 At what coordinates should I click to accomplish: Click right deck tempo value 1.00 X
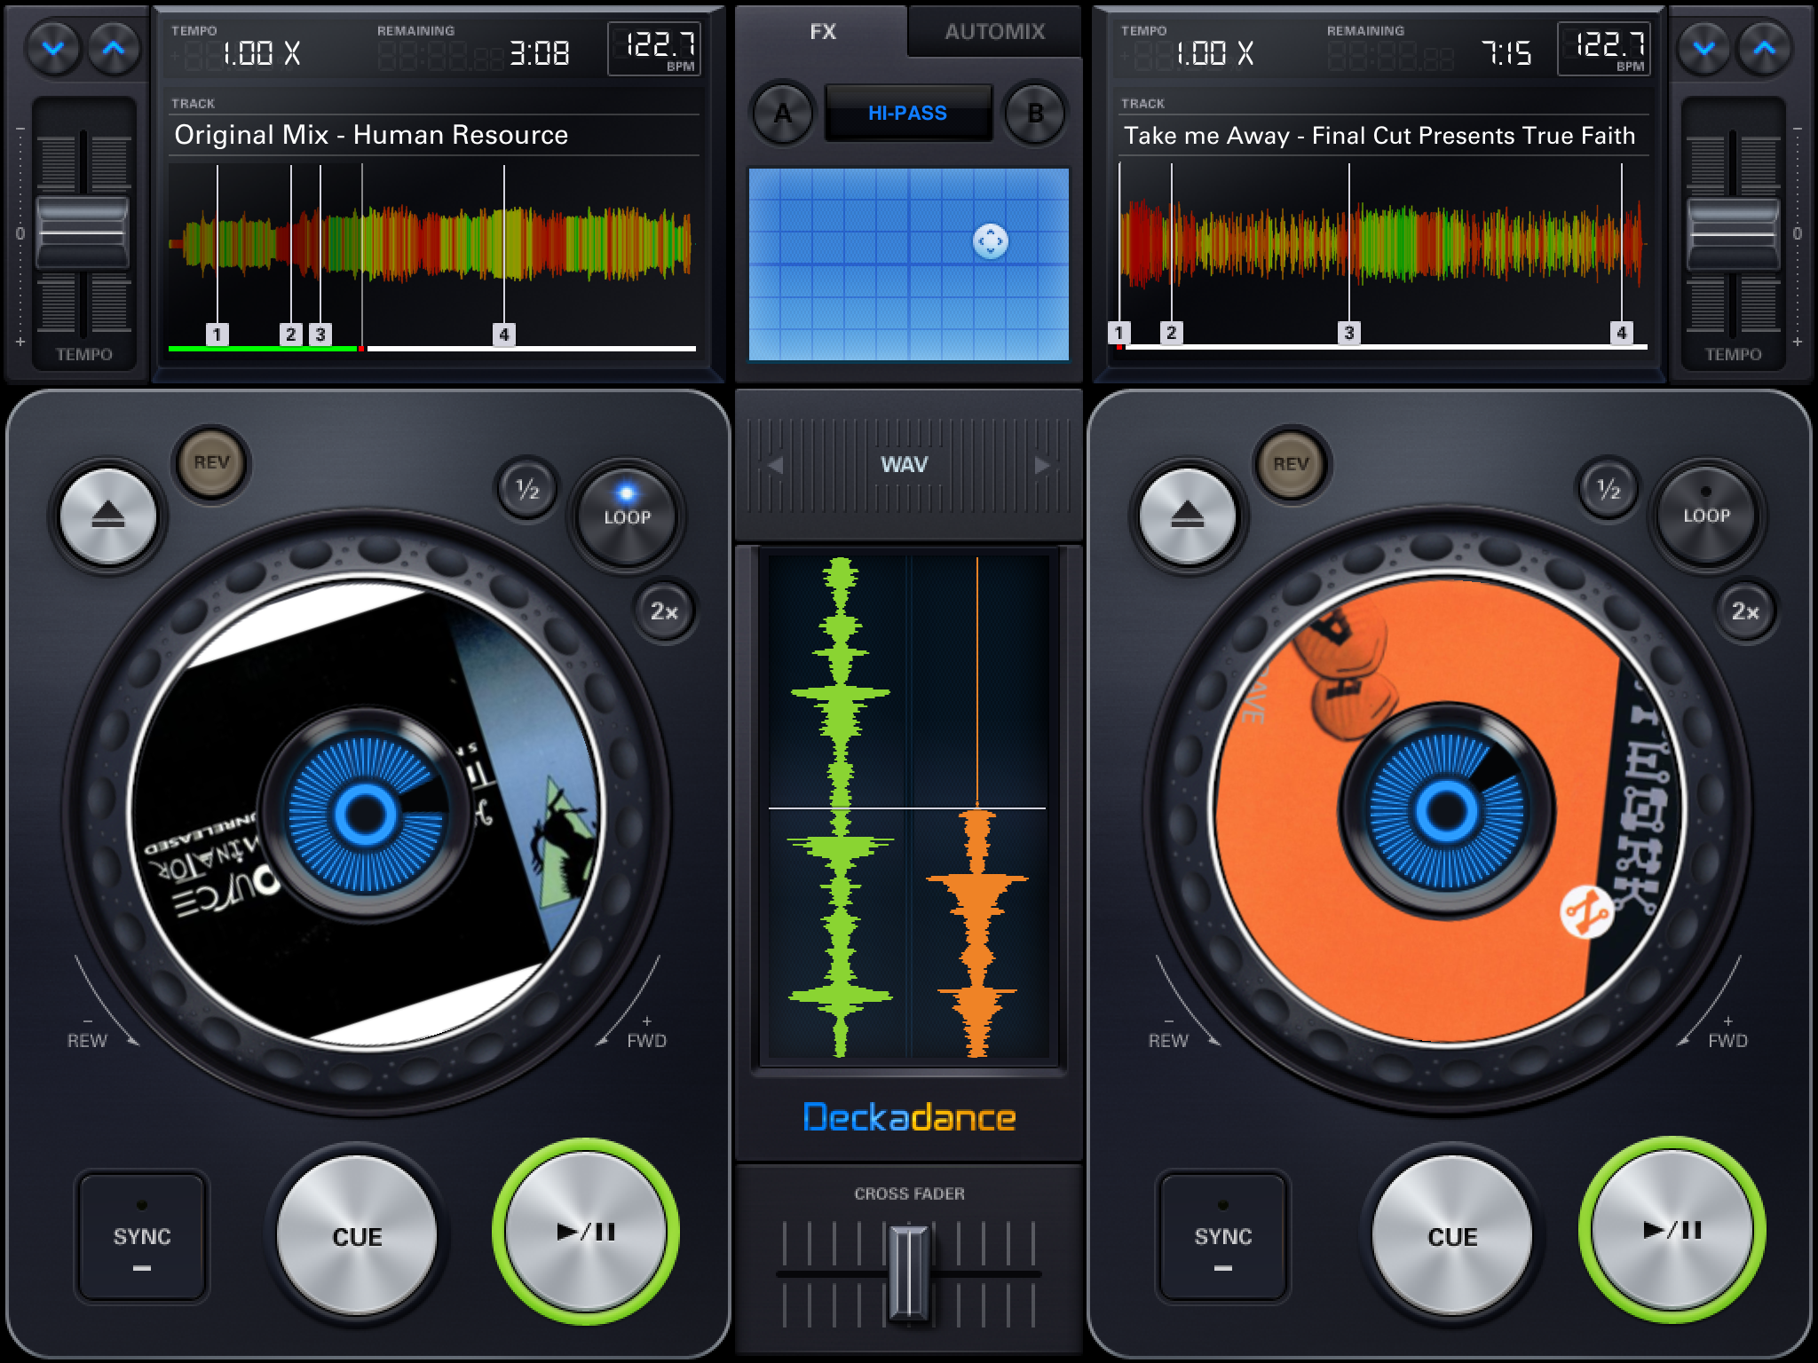click(x=1214, y=53)
